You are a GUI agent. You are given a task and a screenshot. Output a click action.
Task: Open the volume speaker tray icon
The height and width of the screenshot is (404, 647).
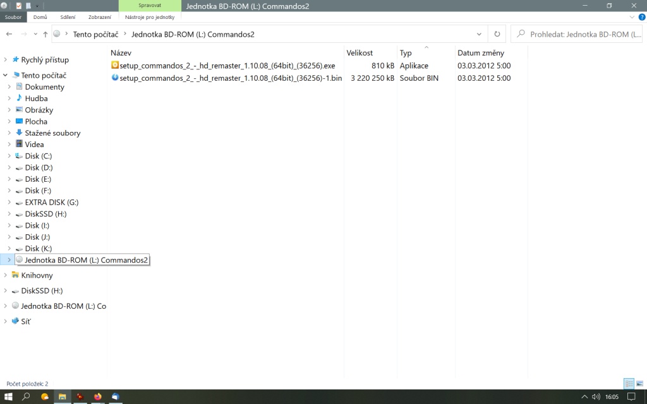[595, 396]
